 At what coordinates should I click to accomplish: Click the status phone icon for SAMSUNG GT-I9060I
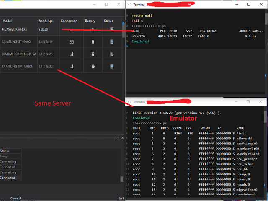pyautogui.click(x=112, y=42)
